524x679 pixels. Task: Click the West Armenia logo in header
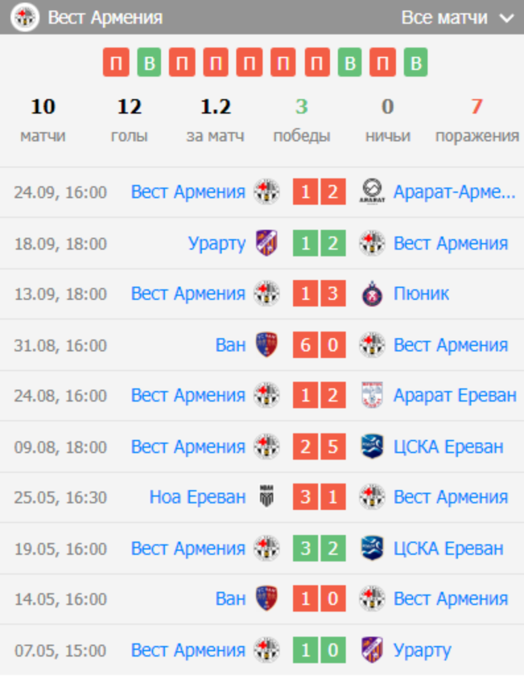25,18
